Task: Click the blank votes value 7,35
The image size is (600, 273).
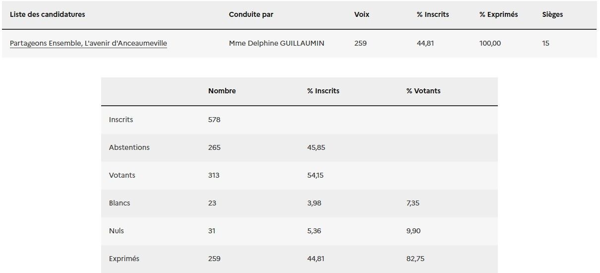Action: tap(413, 203)
